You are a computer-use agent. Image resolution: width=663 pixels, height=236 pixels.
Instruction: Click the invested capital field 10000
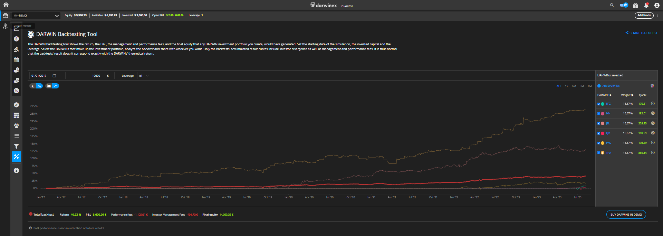(84, 76)
